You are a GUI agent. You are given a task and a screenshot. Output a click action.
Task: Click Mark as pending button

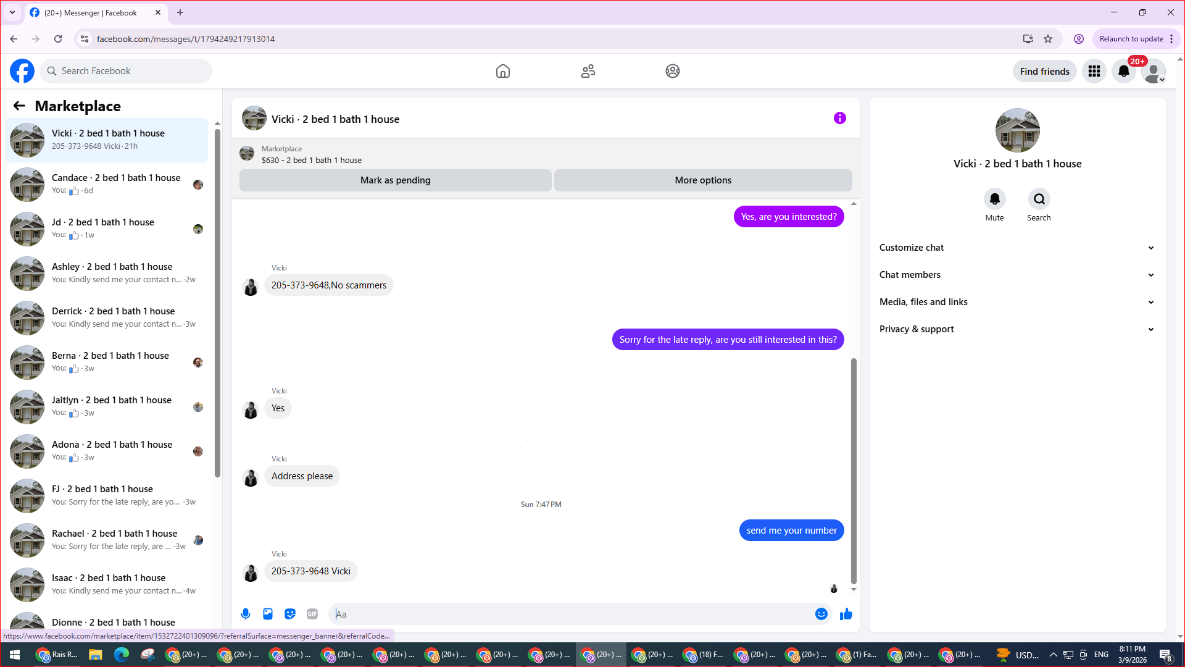[x=395, y=180]
